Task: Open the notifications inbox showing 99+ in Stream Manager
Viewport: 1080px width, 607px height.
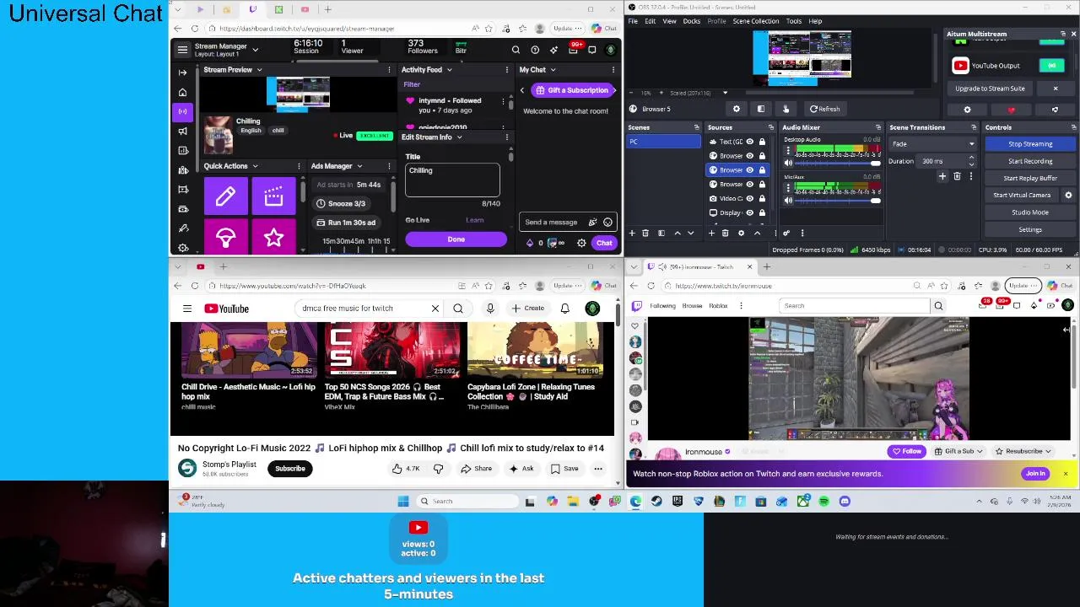Action: pyautogui.click(x=573, y=50)
